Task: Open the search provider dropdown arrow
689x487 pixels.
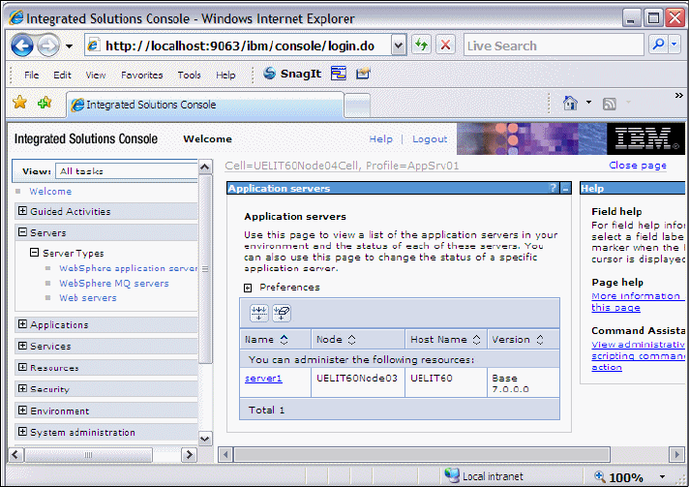Action: [x=674, y=45]
